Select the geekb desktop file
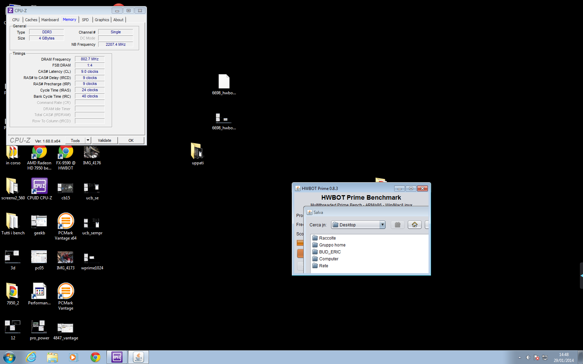 pos(39,225)
